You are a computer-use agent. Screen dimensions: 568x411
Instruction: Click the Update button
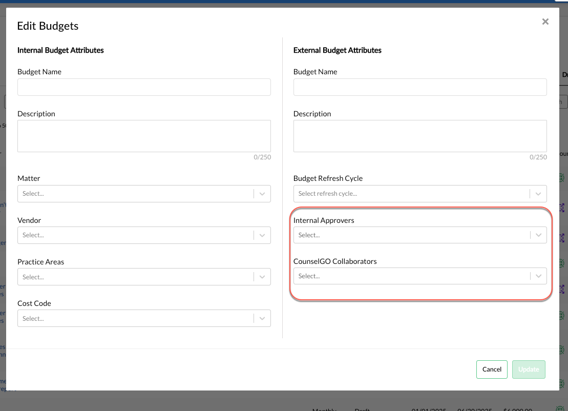(529, 369)
